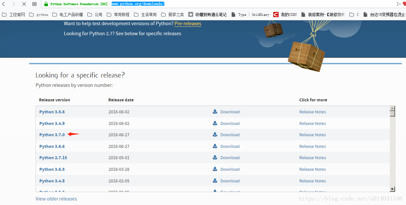Click the 2018-03-28 release date
The width and height of the screenshot is (406, 205).
point(119,169)
